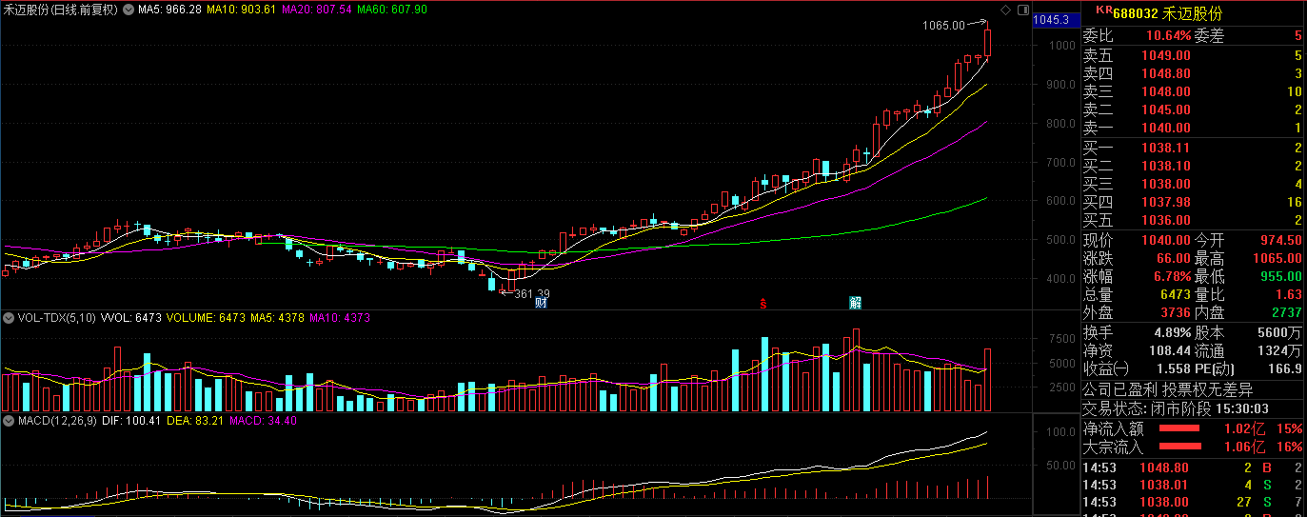Image resolution: width=1307 pixels, height=517 pixels.
Task: Select the 688032 禾迈股份 stock title
Action: click(x=1167, y=13)
